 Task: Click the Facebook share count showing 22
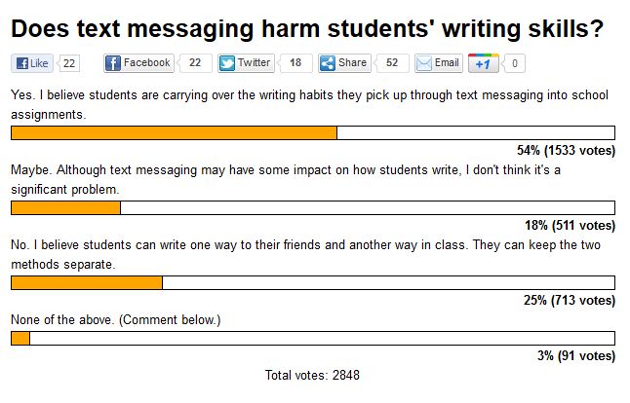(195, 63)
